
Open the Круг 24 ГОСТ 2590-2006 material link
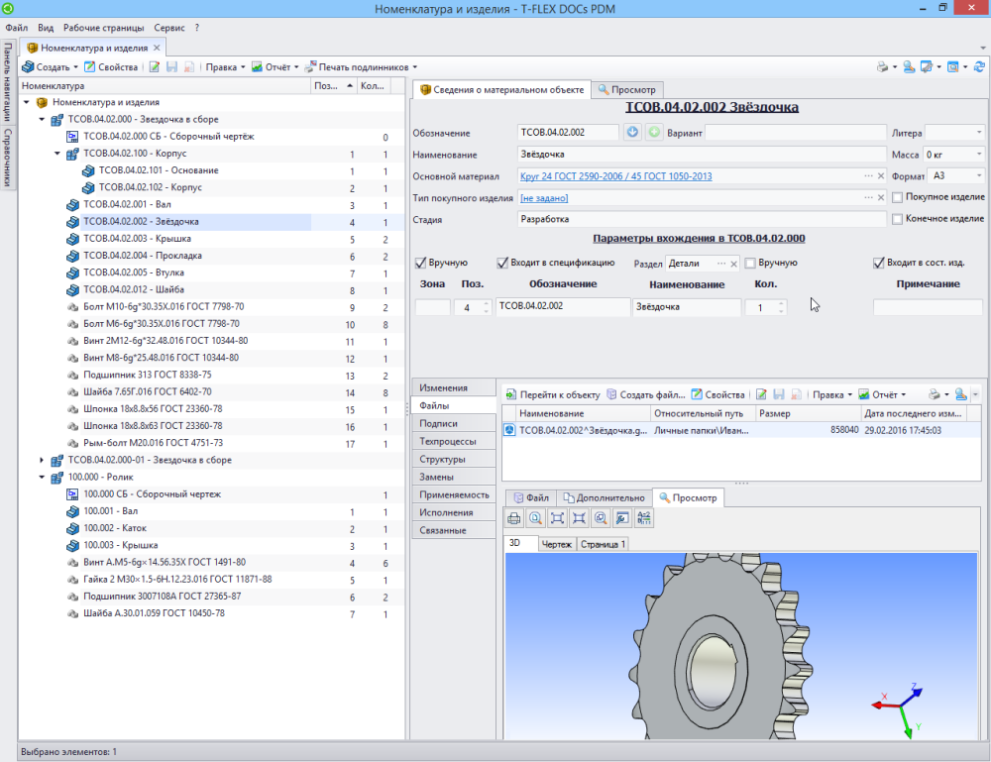tap(614, 176)
